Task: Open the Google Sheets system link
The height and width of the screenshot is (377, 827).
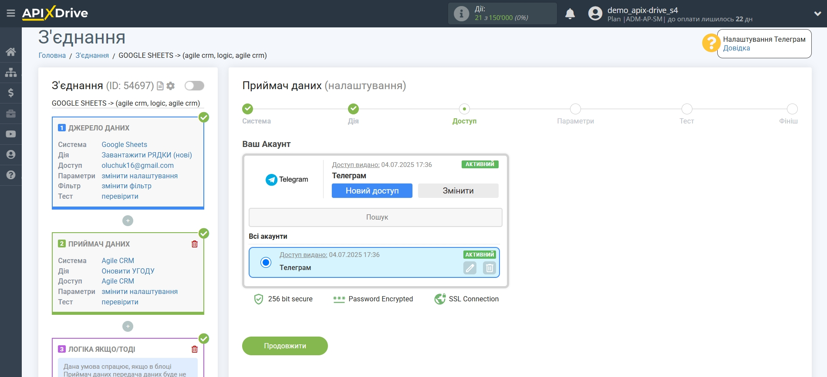Action: tap(124, 144)
